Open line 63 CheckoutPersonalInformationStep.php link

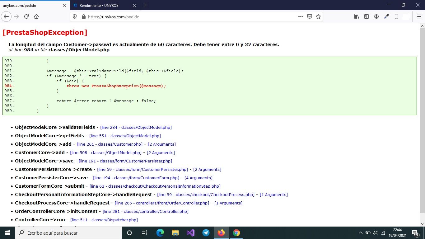155,186
